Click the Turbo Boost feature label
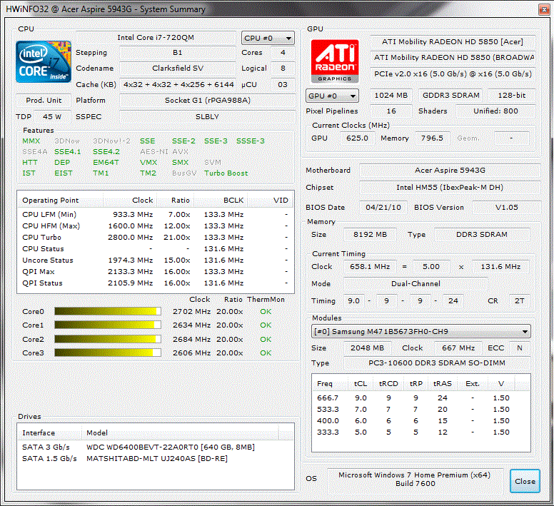Image resolution: width=554 pixels, height=506 pixels. pyautogui.click(x=226, y=173)
